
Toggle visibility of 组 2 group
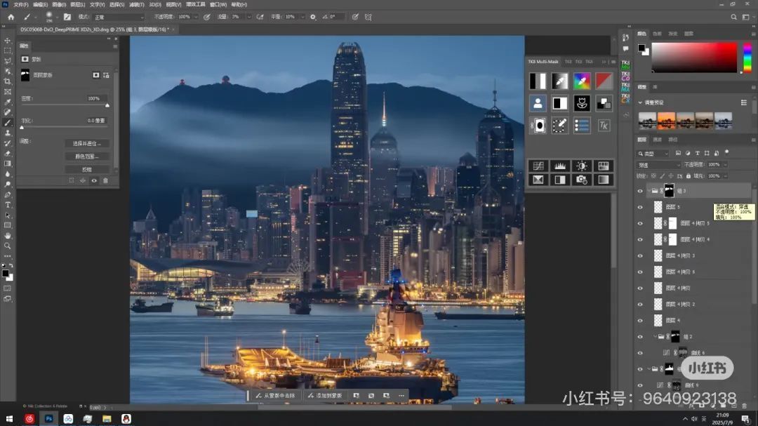coord(639,337)
